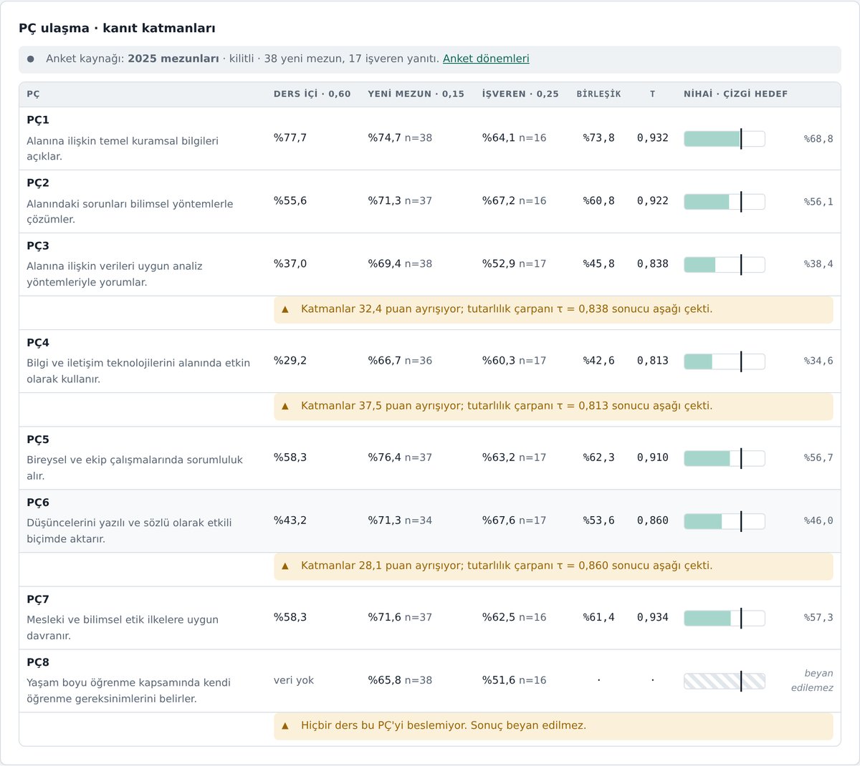Click the Hiçbir ders bu PÇ'yi beslemiyor message
This screenshot has height=766, width=860.
click(444, 725)
